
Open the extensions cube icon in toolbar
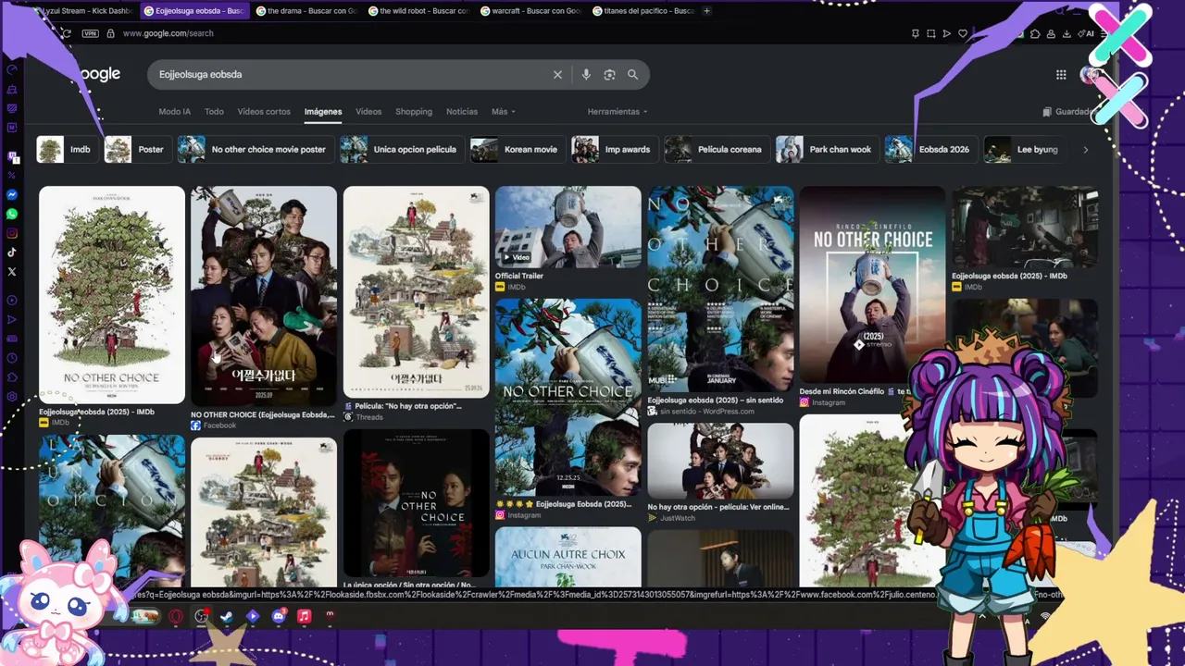[1035, 33]
